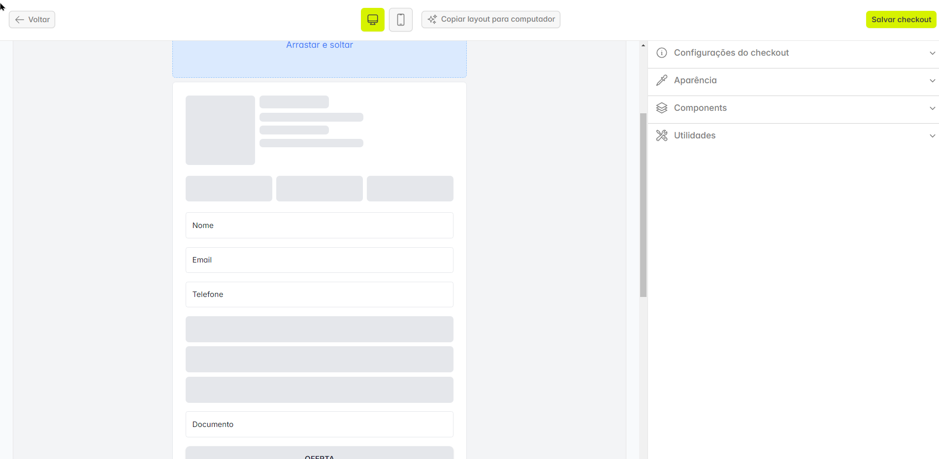Screen dimensions: 939x459
Task: Select the eyedropper icon next to Aparência
Action: pyautogui.click(x=661, y=80)
